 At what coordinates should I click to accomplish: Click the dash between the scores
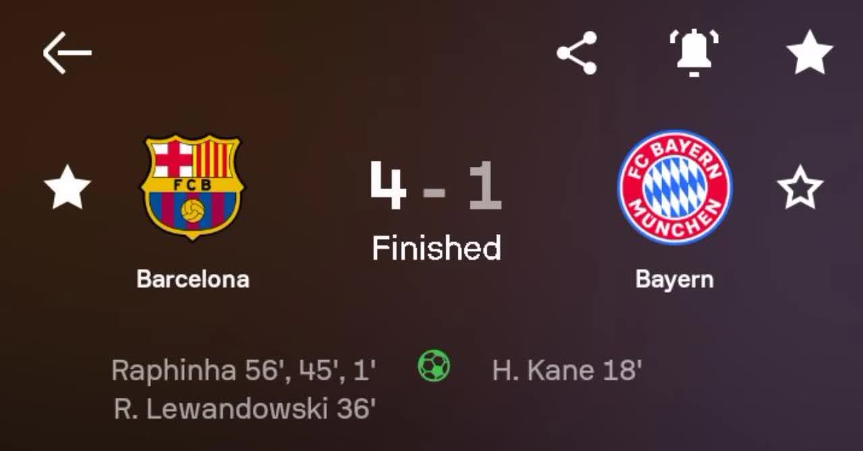point(435,193)
